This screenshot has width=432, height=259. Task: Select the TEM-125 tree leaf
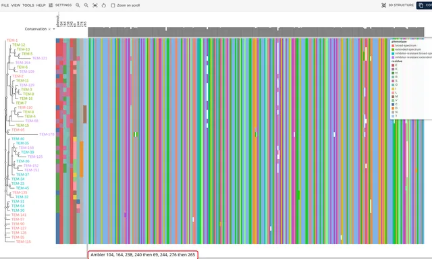[x=35, y=156]
